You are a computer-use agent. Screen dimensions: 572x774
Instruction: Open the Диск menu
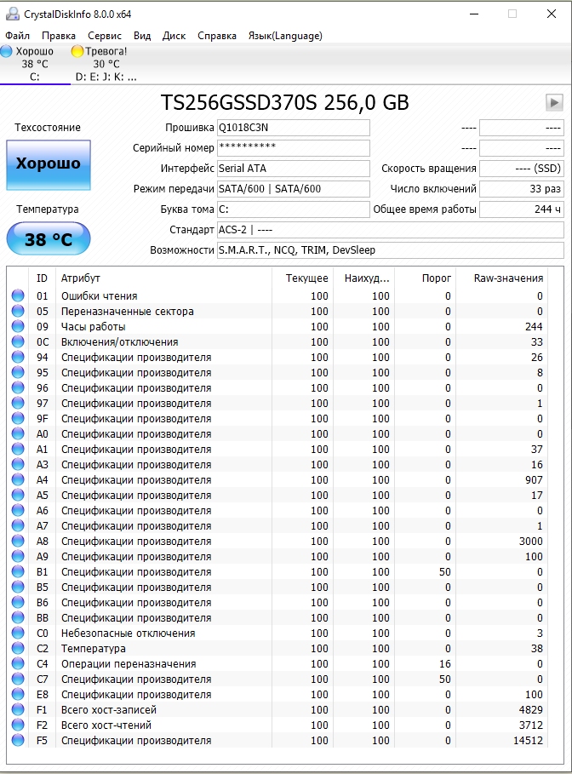pyautogui.click(x=174, y=36)
